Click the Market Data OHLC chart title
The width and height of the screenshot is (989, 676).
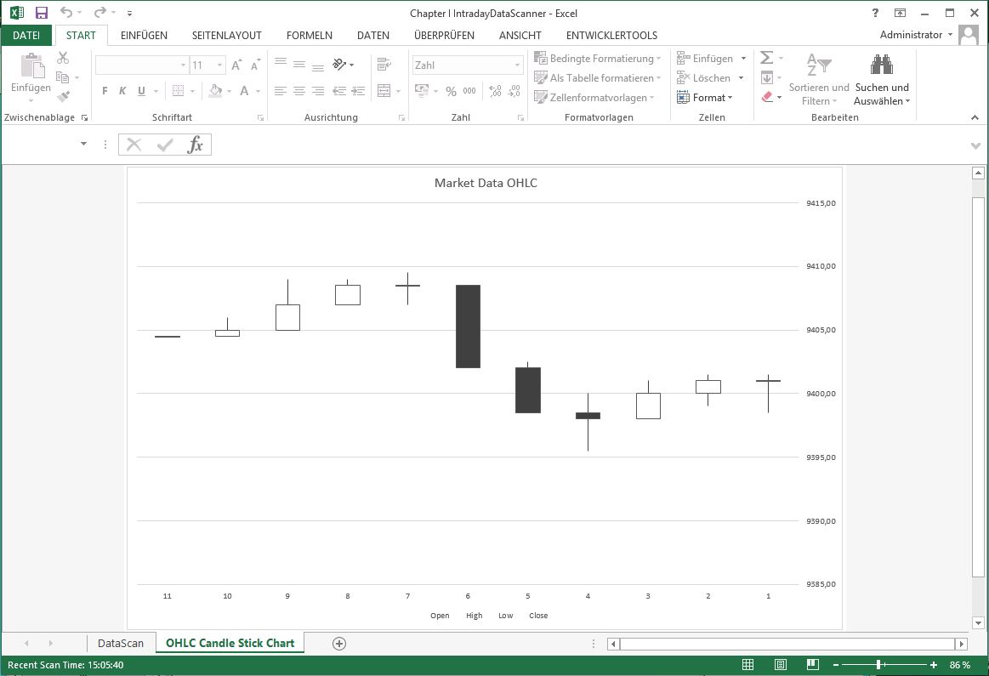click(486, 183)
